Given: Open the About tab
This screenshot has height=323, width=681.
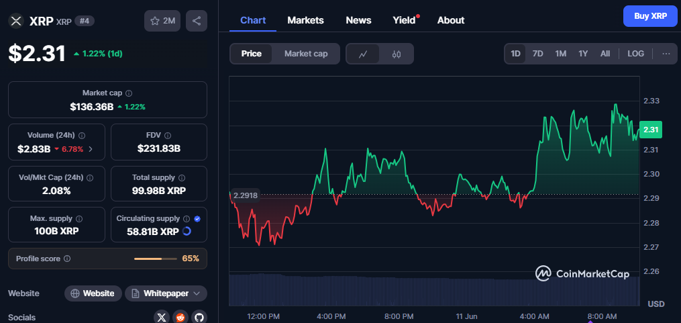Looking at the screenshot, I should [x=451, y=20].
